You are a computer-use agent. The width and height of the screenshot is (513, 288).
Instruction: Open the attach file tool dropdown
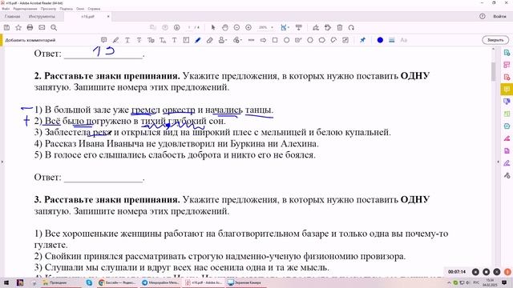237,40
